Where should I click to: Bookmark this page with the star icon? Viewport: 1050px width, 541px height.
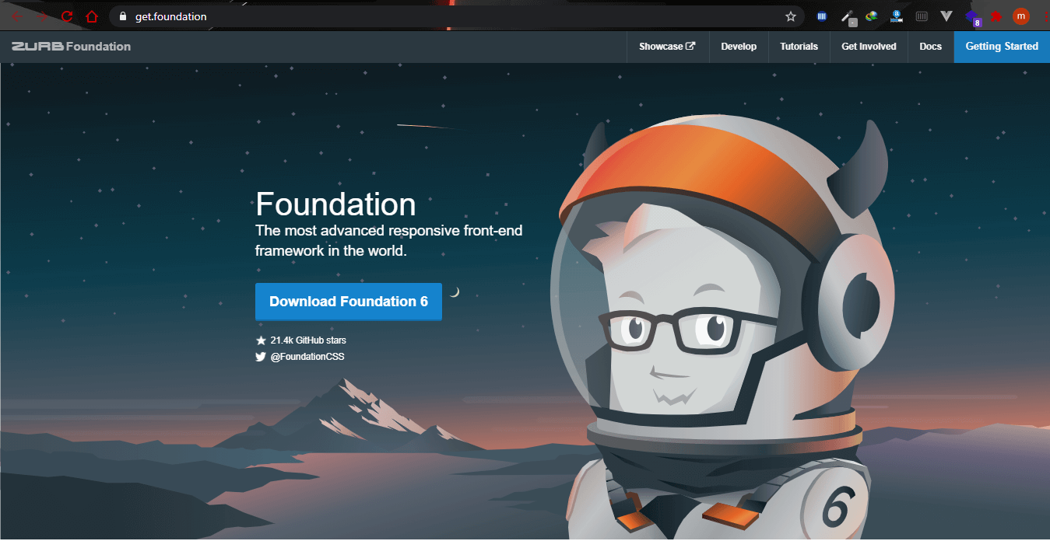click(x=791, y=16)
